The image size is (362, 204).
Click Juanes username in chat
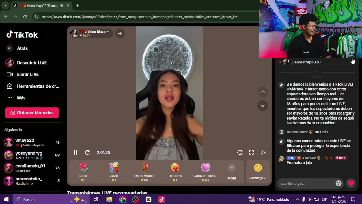coord(309,158)
